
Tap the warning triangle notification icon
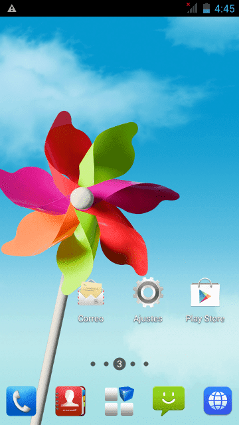click(12, 9)
